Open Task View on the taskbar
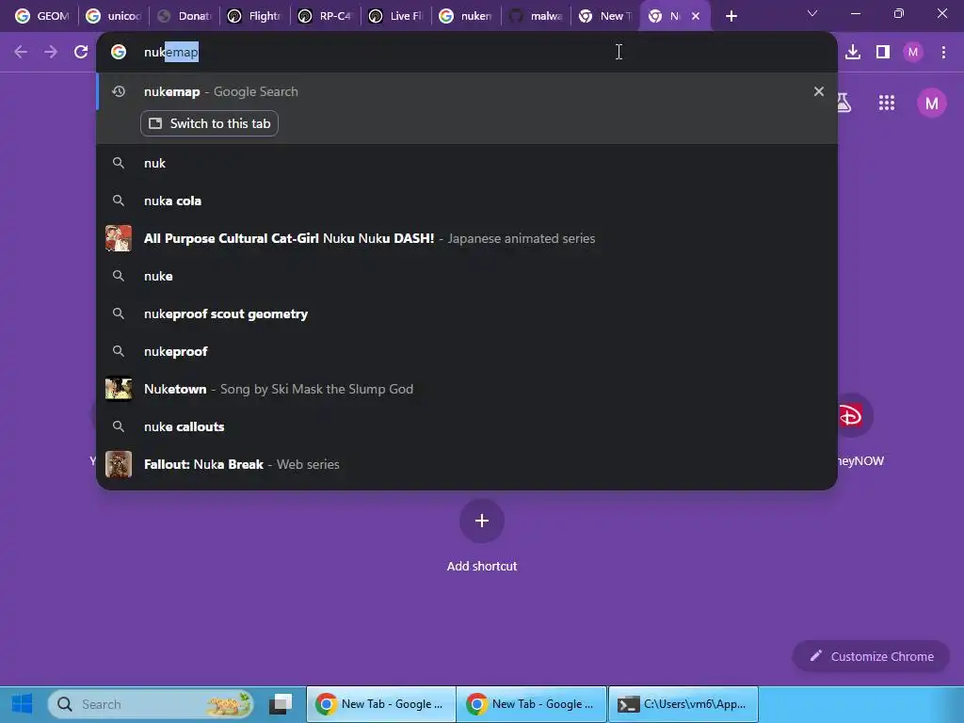 pyautogui.click(x=281, y=704)
